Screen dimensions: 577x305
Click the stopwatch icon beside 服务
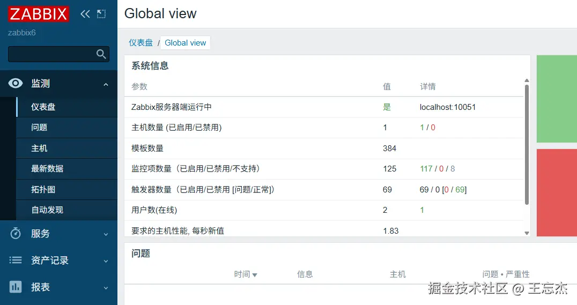click(16, 233)
